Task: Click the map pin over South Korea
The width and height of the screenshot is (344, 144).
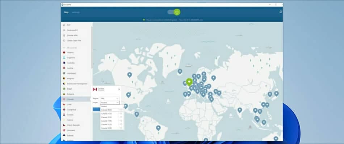Action: pos(270,94)
